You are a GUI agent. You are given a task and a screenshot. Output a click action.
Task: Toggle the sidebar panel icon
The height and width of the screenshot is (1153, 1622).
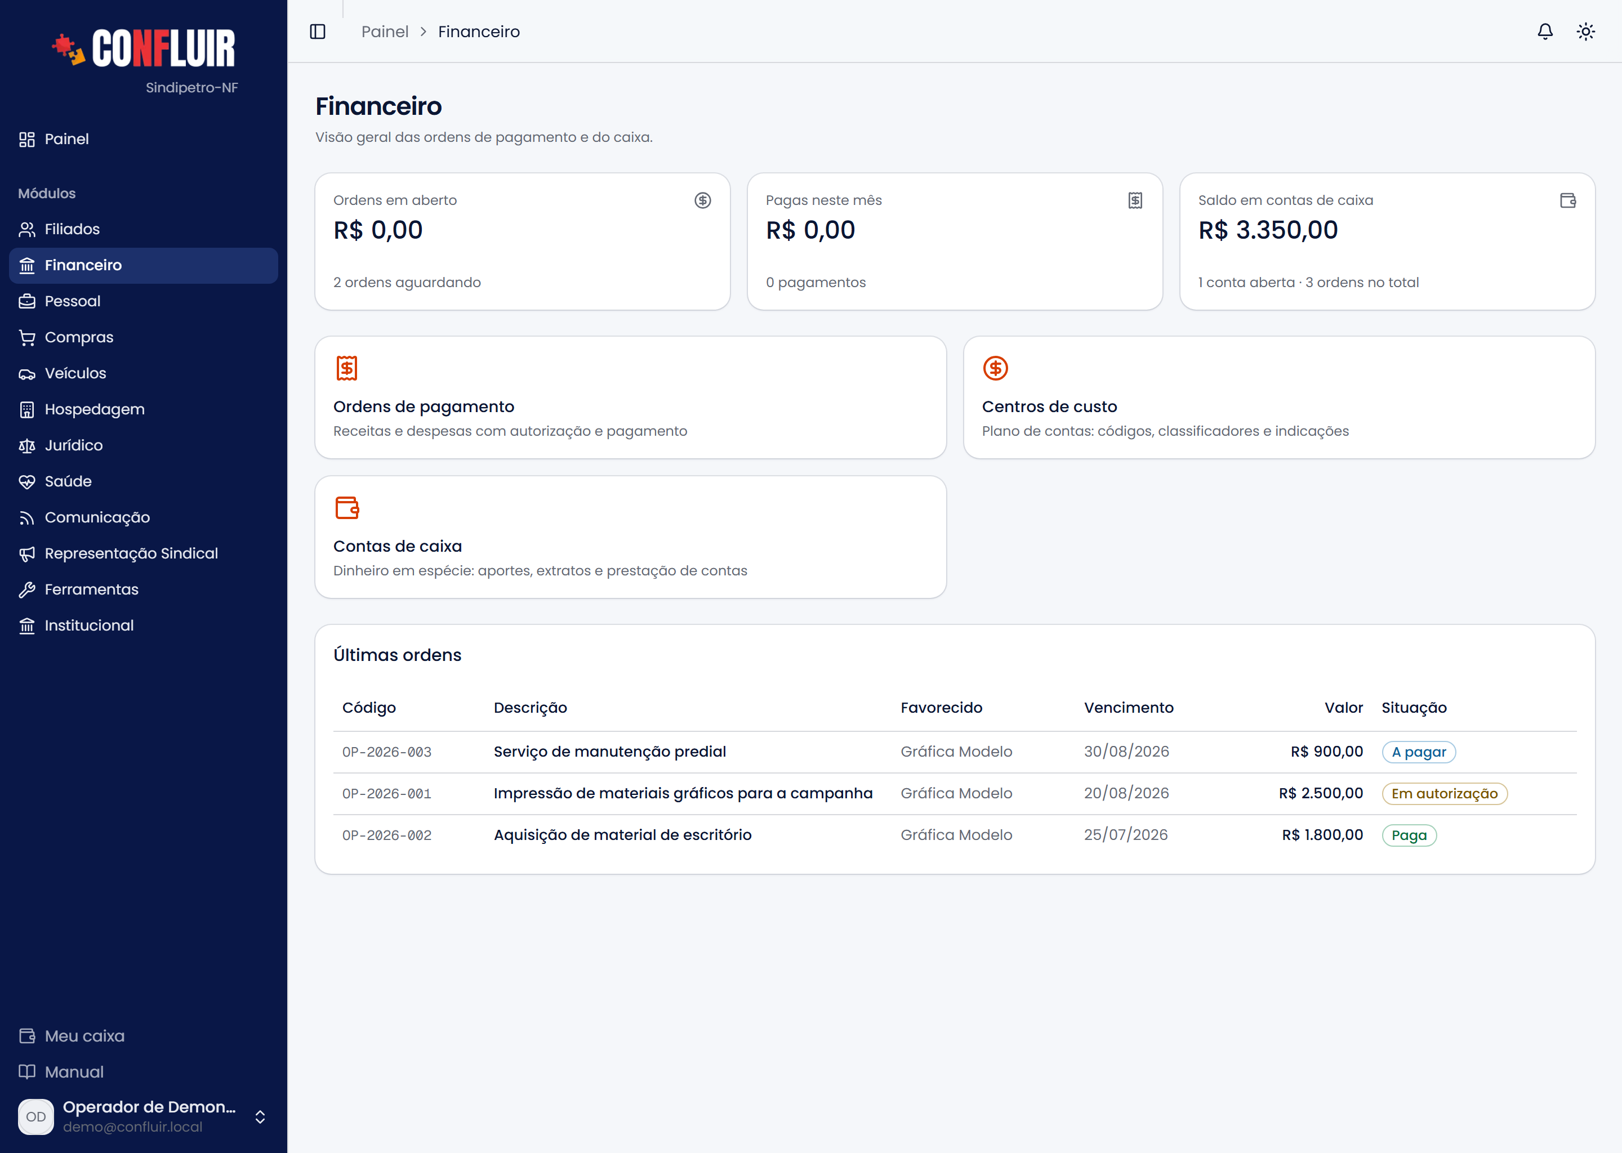[318, 31]
